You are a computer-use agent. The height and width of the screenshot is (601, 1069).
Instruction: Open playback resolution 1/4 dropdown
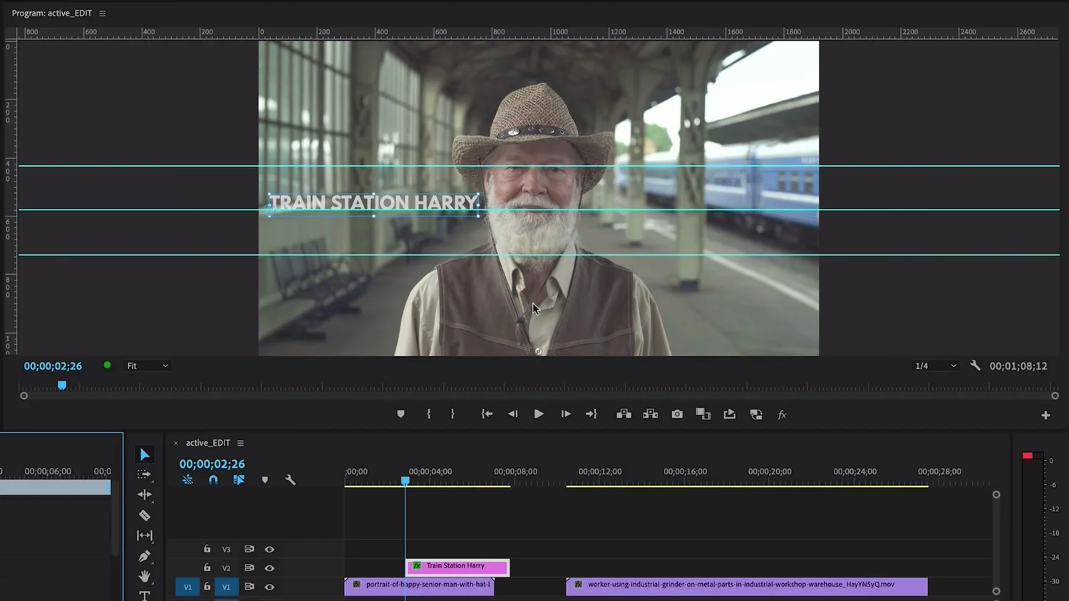coord(935,365)
